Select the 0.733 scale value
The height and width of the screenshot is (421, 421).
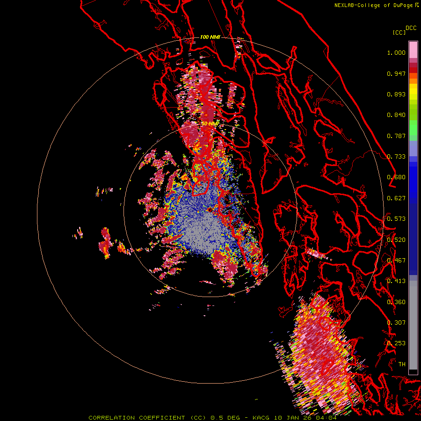[396, 157]
